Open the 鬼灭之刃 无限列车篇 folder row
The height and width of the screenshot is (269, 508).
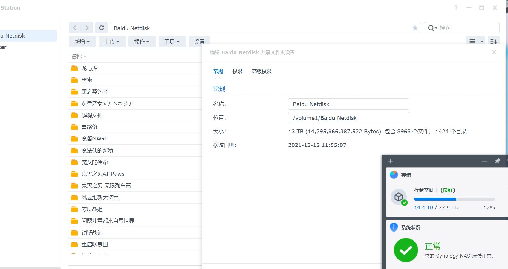point(135,186)
